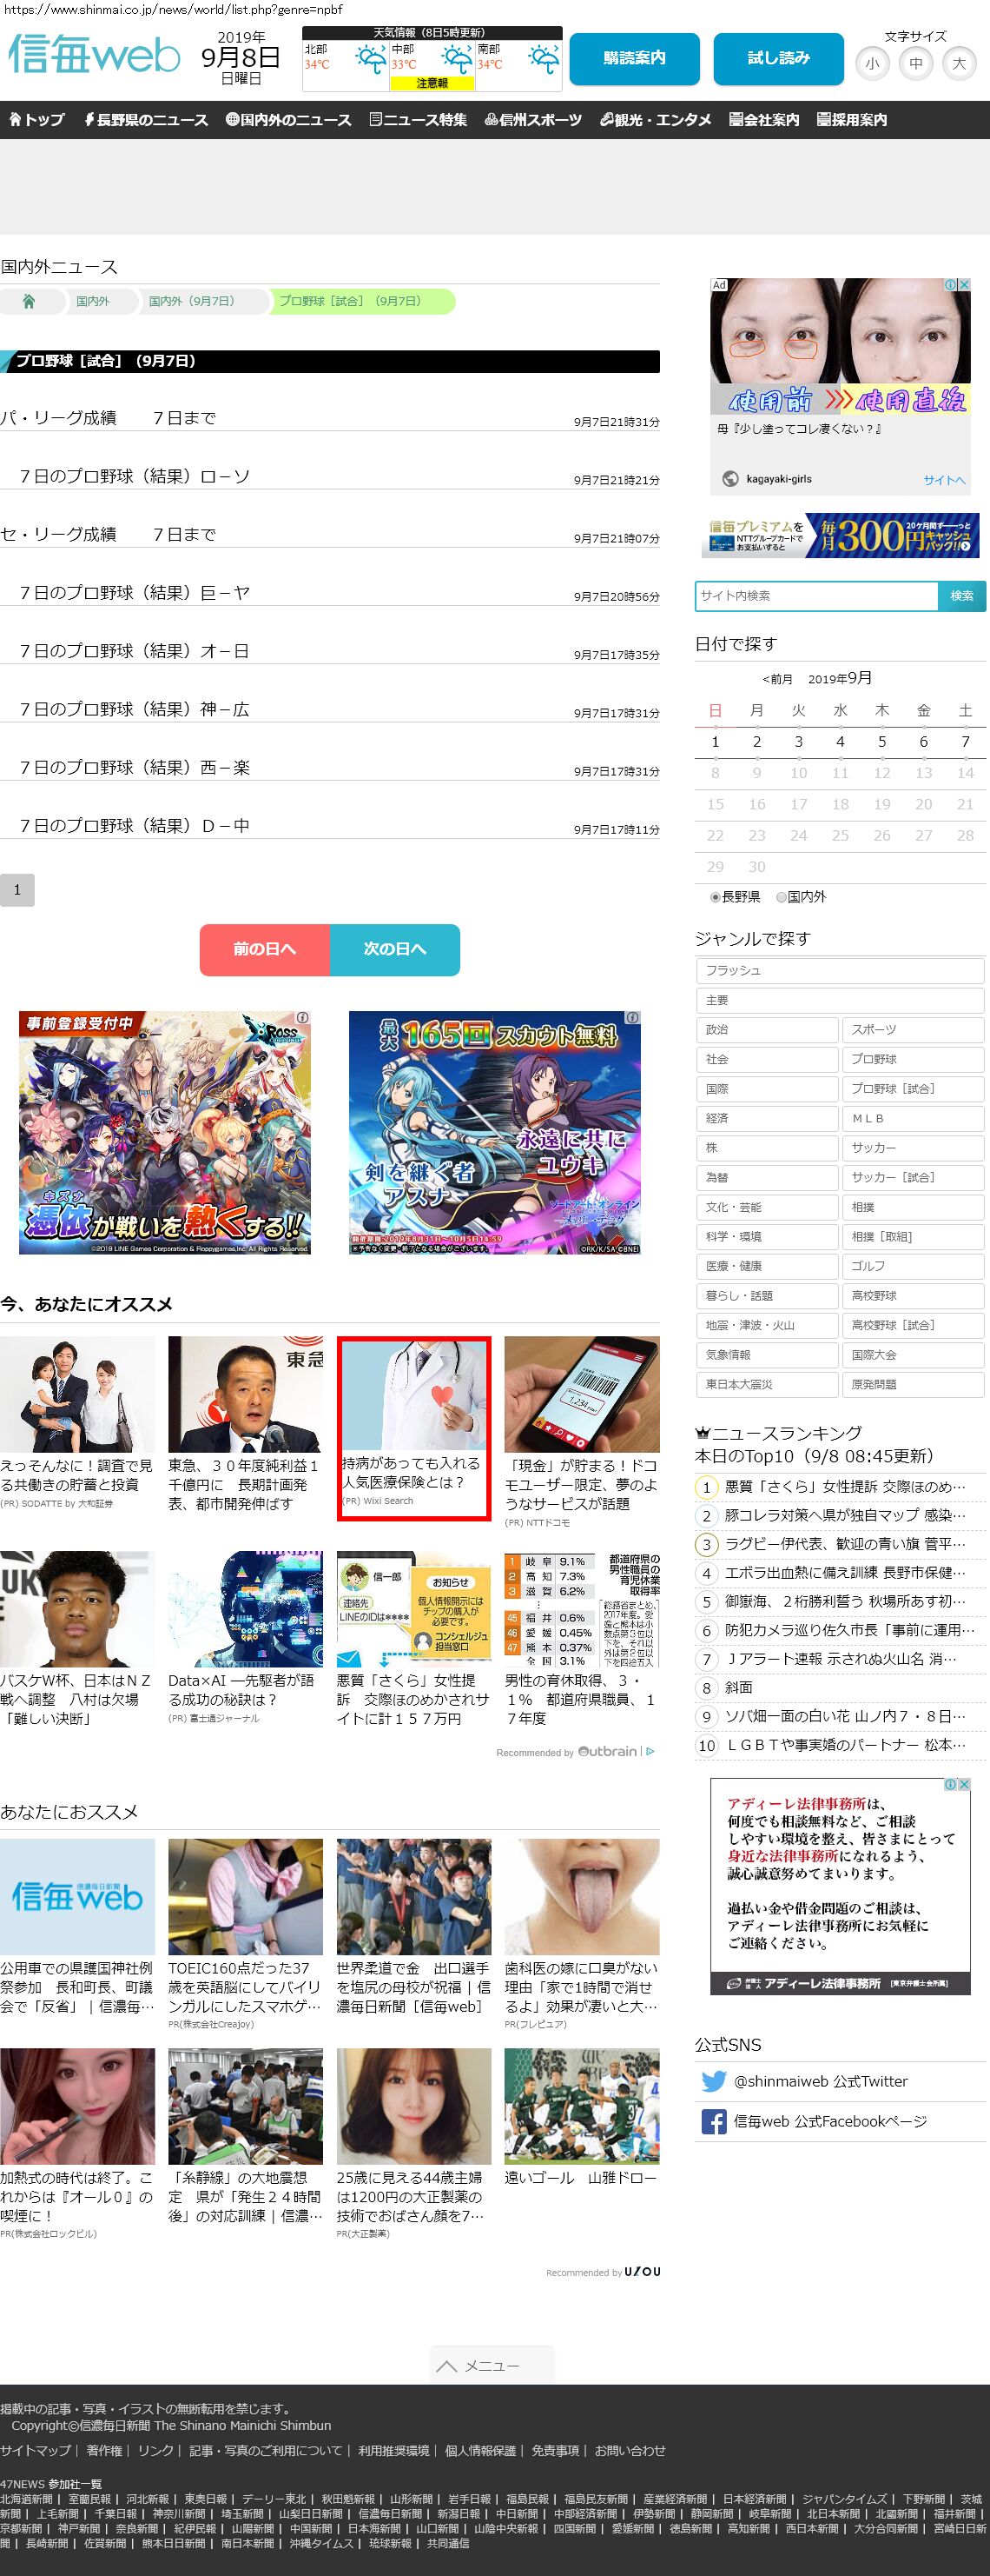Open 長野県のニュース menu

[x=146, y=119]
